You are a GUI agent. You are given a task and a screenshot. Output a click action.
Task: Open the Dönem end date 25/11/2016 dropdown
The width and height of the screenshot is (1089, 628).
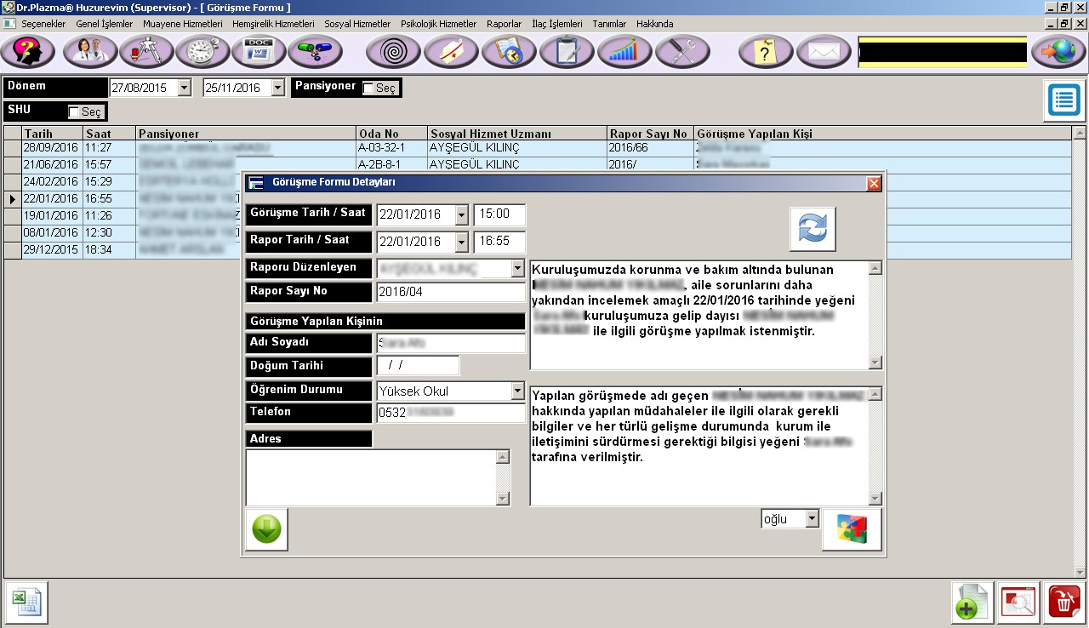(x=277, y=88)
